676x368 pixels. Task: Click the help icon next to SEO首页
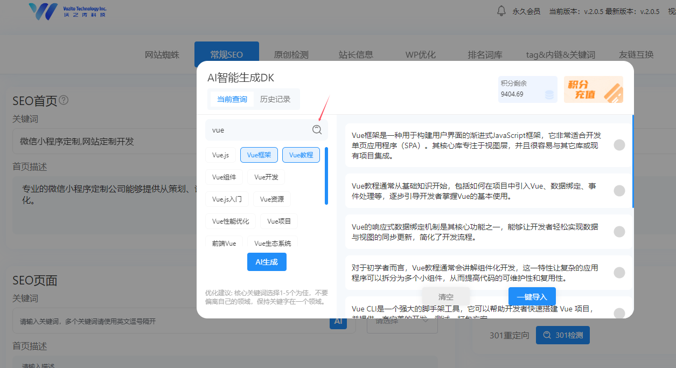tap(64, 100)
